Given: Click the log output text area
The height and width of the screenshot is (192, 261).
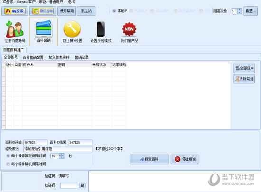Looking at the screenshot, I should tap(175, 181).
